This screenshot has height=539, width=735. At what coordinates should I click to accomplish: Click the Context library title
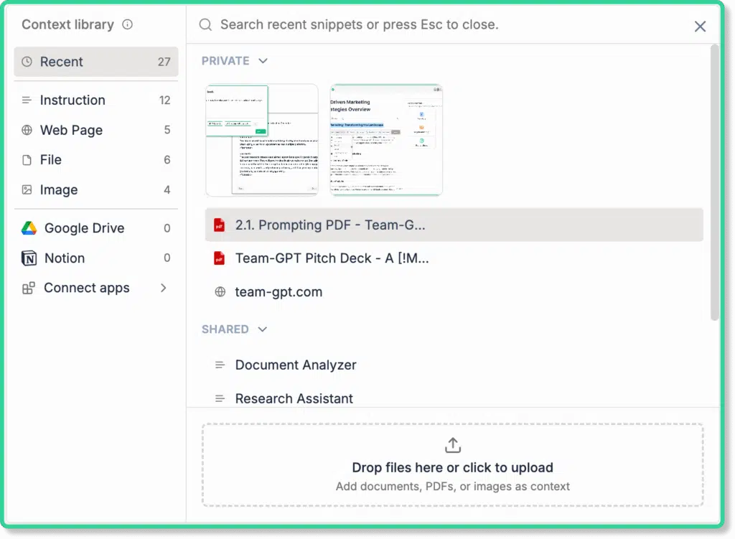(68, 24)
